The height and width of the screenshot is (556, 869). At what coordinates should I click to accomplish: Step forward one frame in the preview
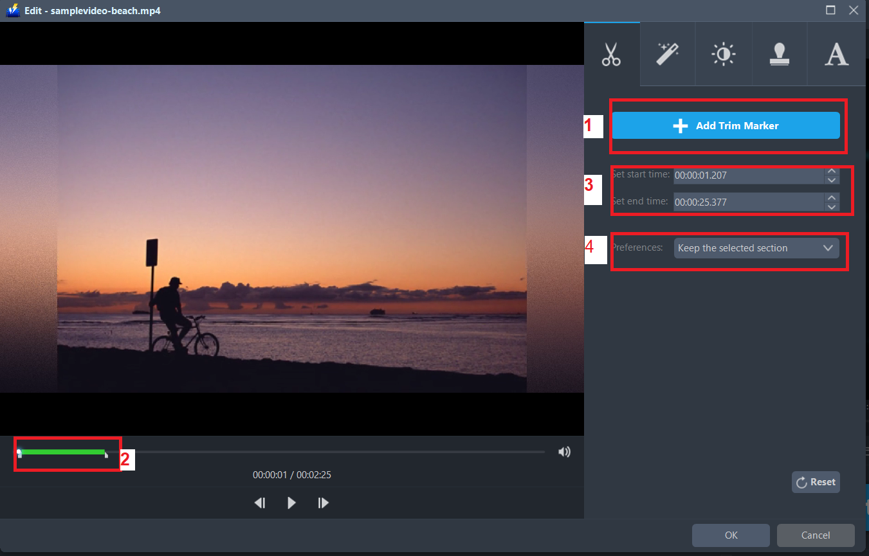tap(323, 503)
